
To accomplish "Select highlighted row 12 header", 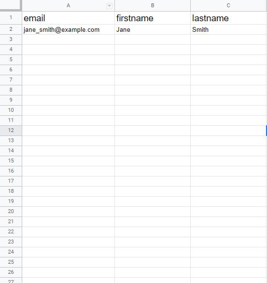I will [x=11, y=131].
